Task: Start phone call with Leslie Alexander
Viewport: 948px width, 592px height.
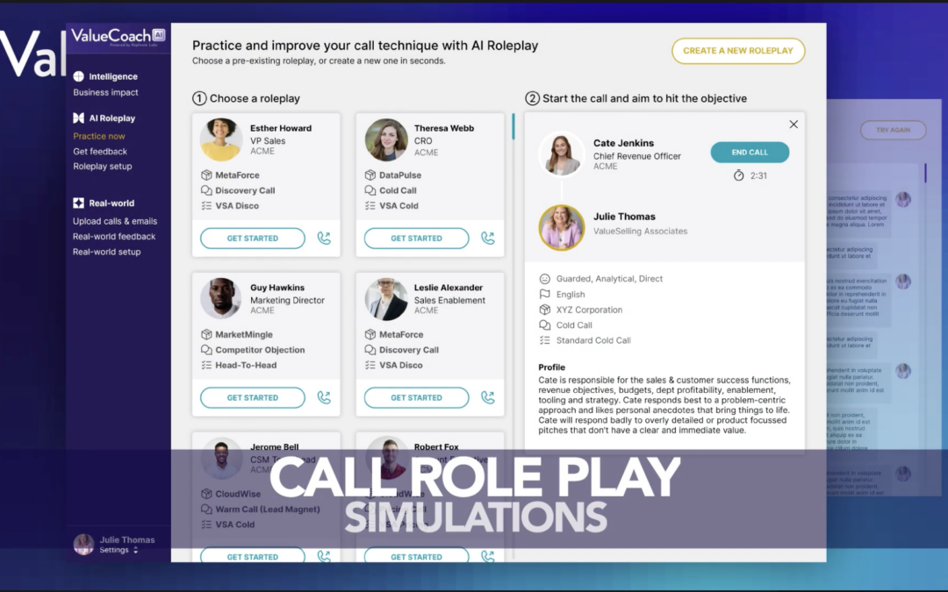Action: pyautogui.click(x=488, y=397)
